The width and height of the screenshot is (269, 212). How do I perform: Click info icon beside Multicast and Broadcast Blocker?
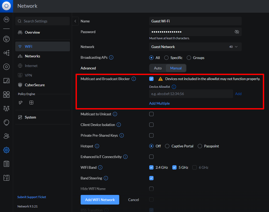click(x=134, y=79)
